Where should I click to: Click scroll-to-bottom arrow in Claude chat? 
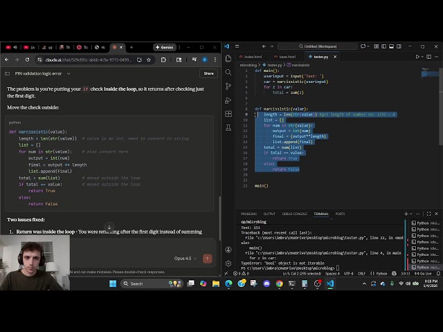click(x=109, y=227)
